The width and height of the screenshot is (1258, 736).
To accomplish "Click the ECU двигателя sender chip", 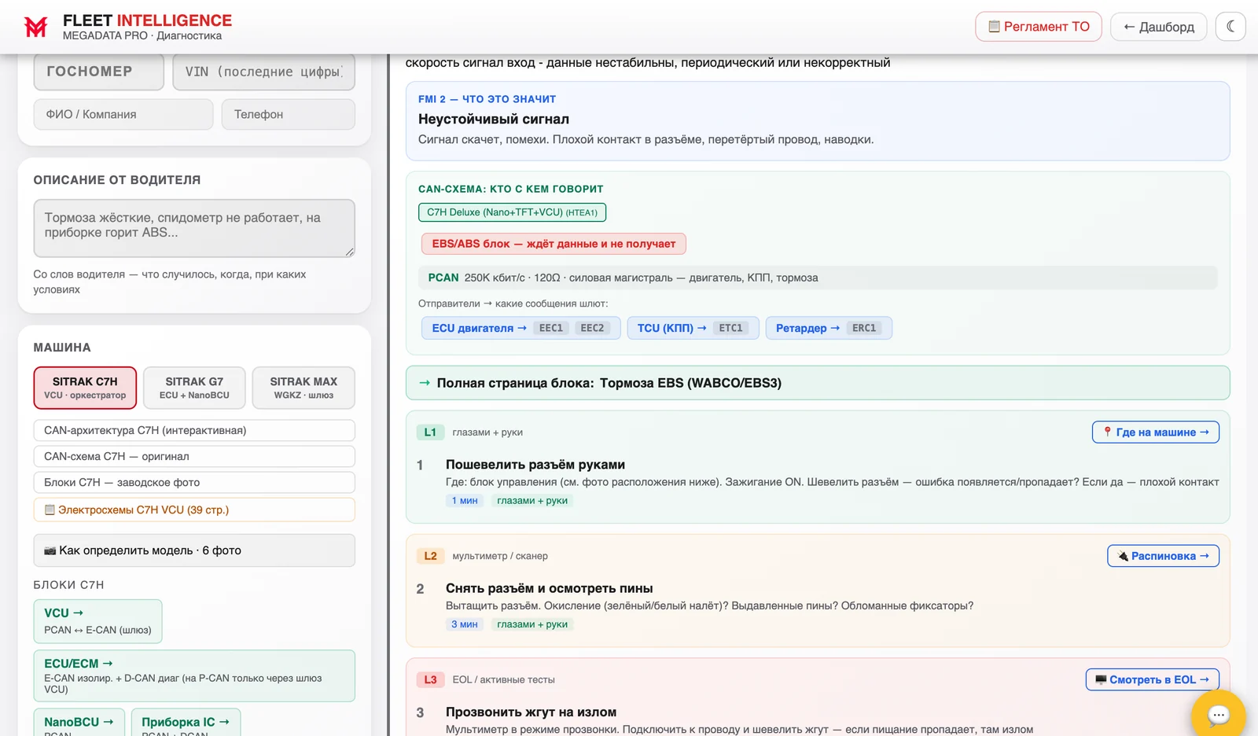I will point(520,328).
